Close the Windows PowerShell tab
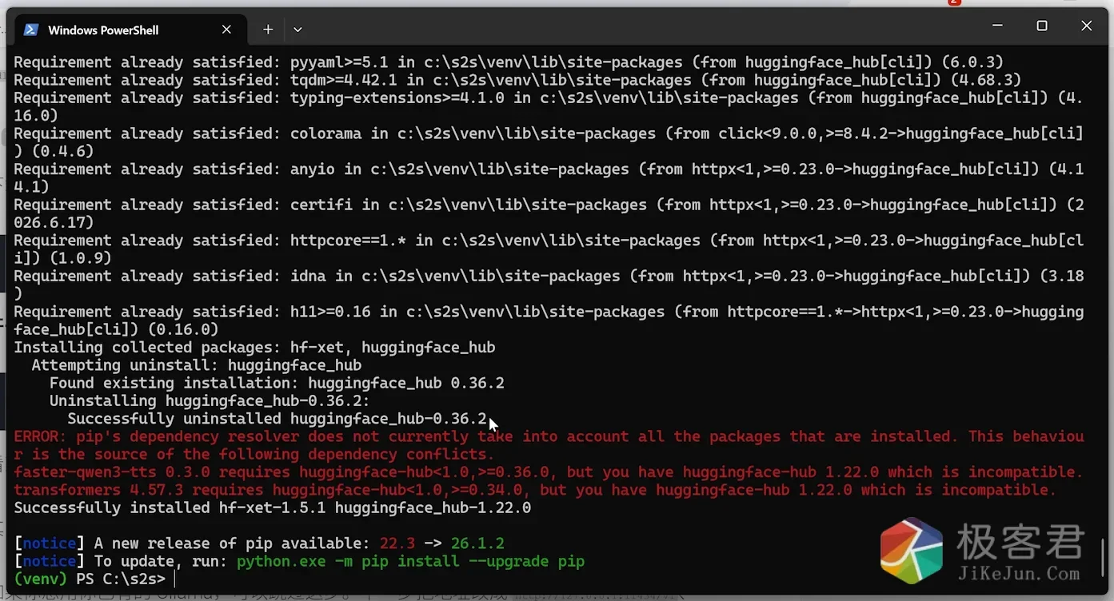 (226, 30)
